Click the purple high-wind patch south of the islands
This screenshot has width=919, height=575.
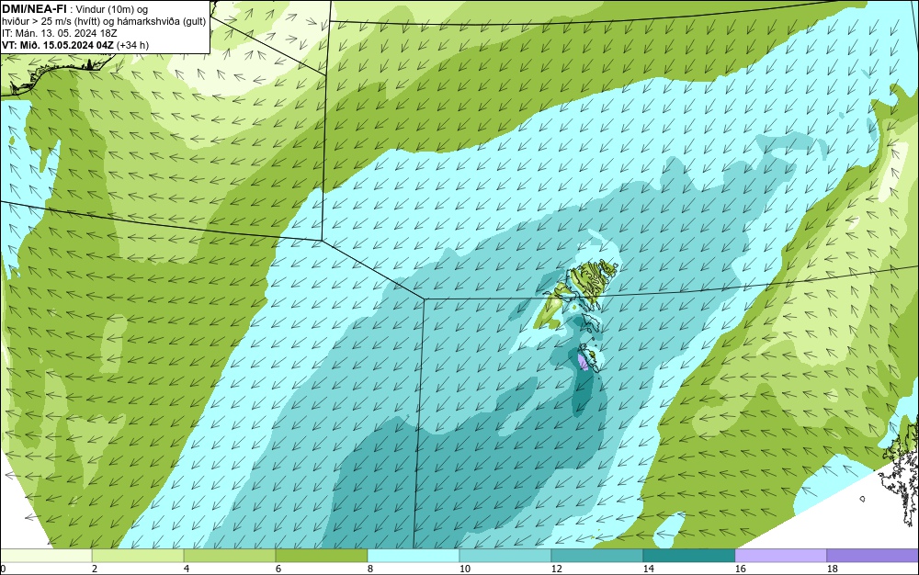click(x=584, y=362)
